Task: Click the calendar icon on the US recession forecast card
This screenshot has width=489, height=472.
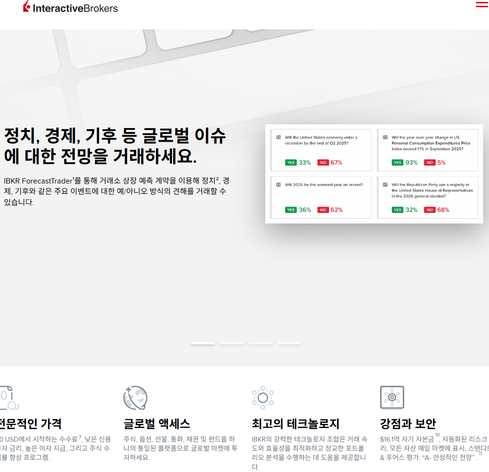Action: (278, 137)
